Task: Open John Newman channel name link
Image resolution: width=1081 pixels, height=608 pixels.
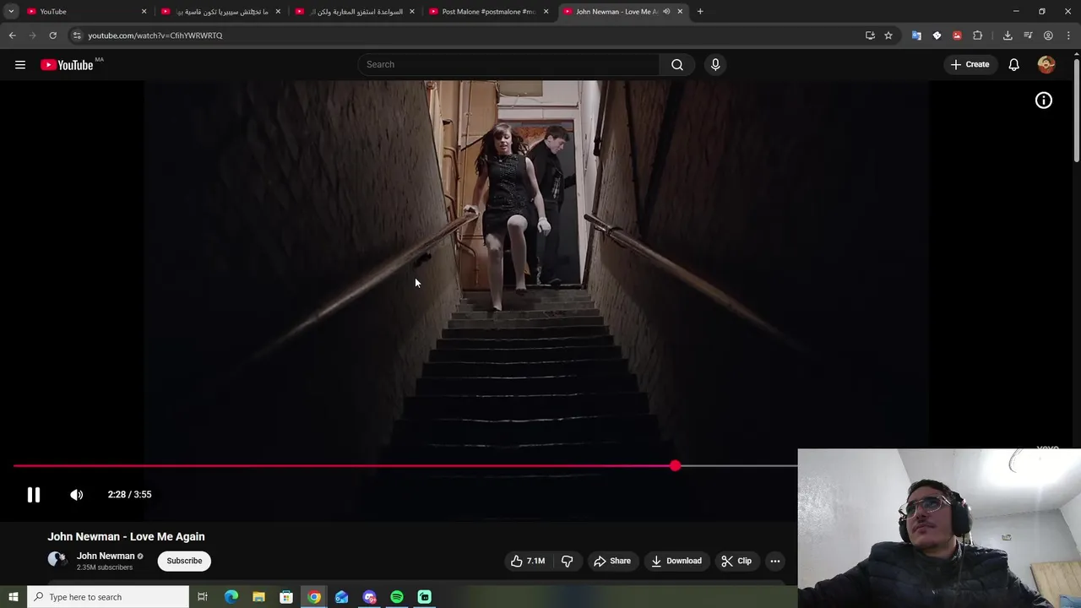Action: 106,556
